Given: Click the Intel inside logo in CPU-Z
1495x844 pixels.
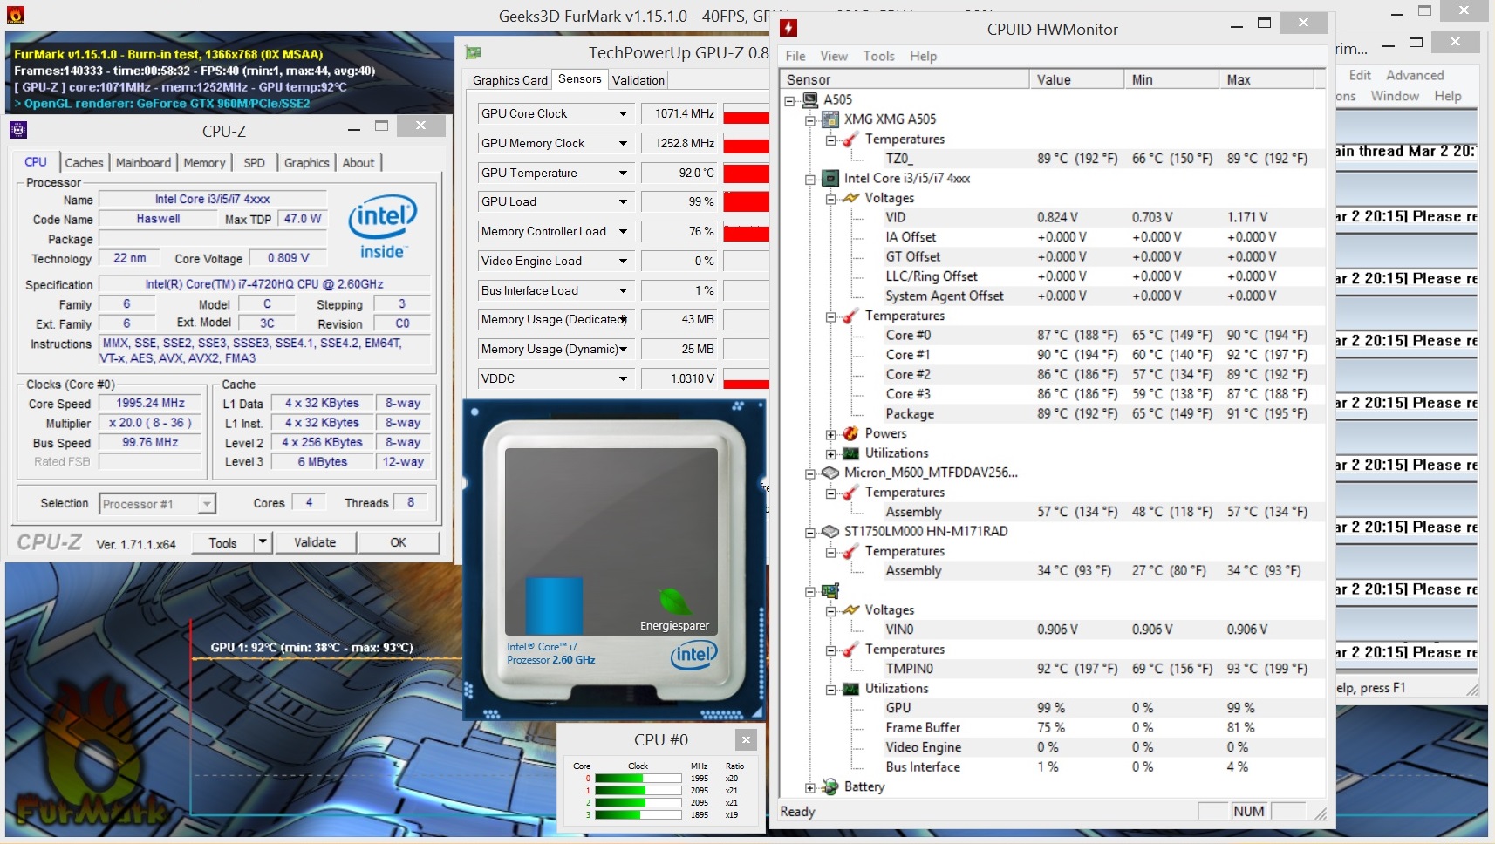Looking at the screenshot, I should click(382, 227).
